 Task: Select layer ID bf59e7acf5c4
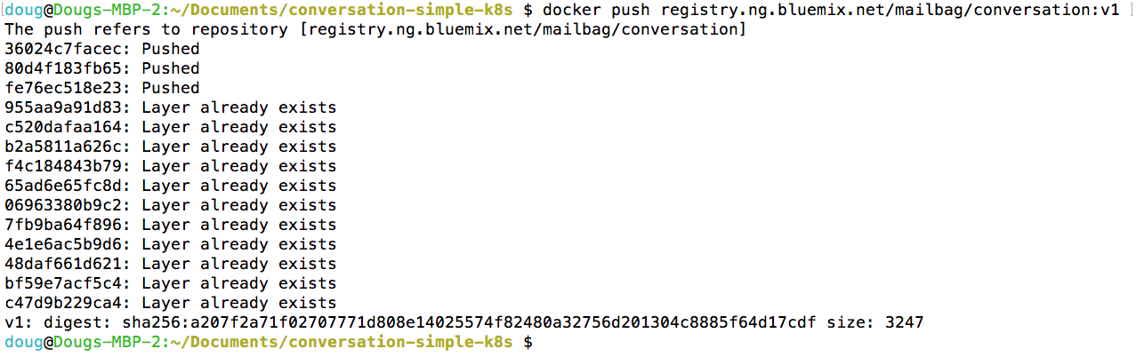coord(63,283)
